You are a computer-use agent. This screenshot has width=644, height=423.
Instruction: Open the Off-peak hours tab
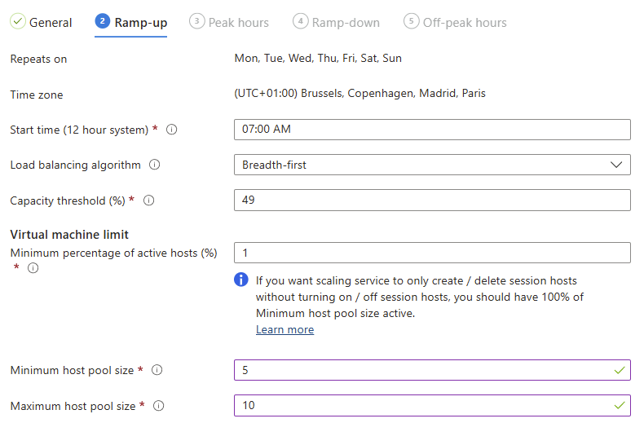tap(455, 22)
